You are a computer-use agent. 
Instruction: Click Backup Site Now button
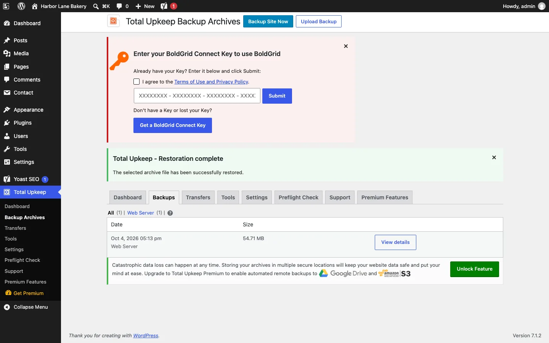tap(268, 21)
